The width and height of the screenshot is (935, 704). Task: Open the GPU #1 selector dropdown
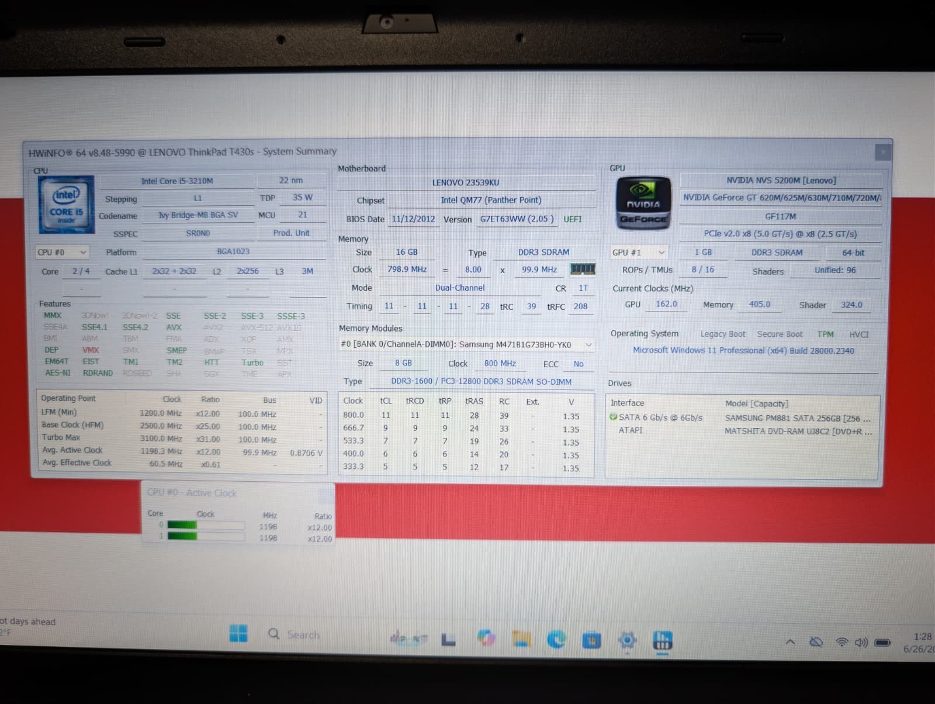(x=639, y=253)
